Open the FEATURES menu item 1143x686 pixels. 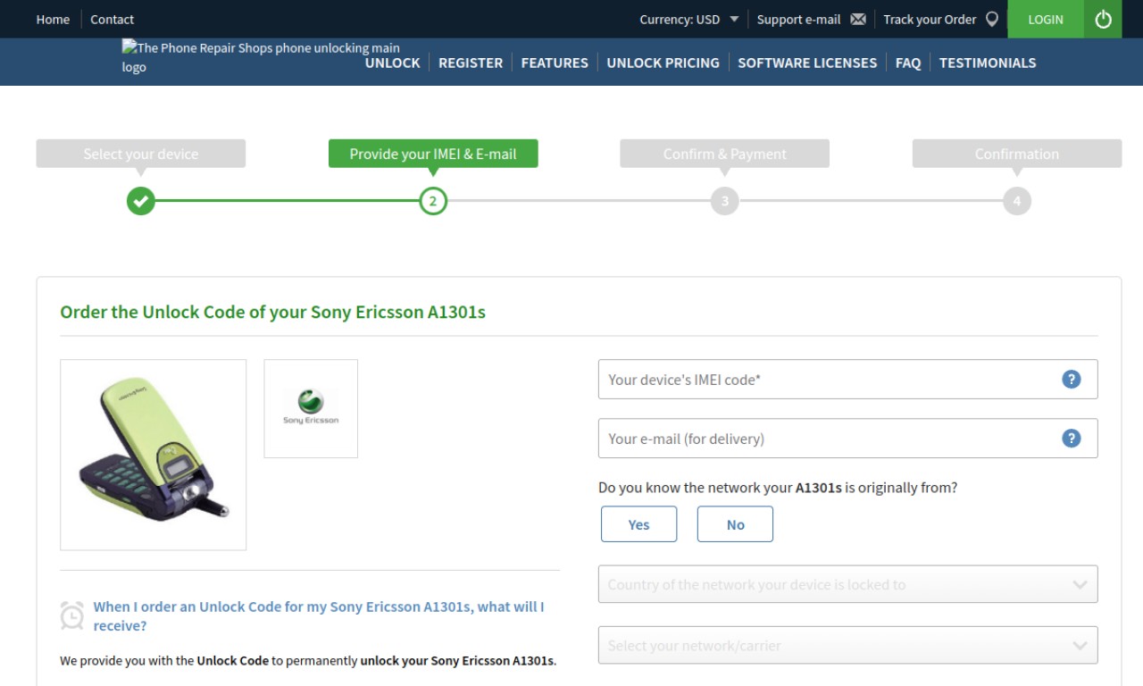point(555,63)
